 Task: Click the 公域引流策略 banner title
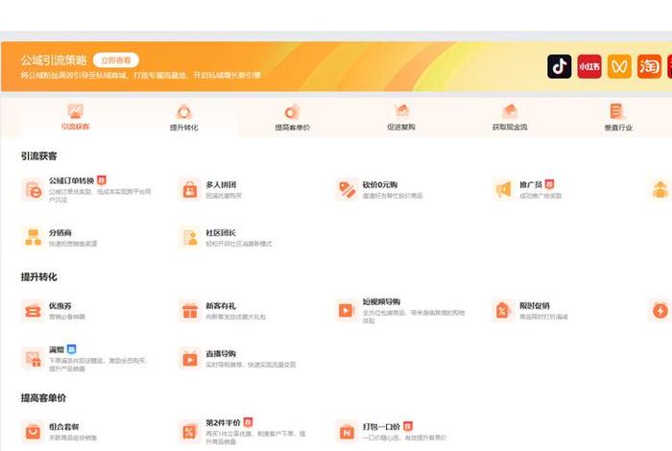(x=54, y=59)
